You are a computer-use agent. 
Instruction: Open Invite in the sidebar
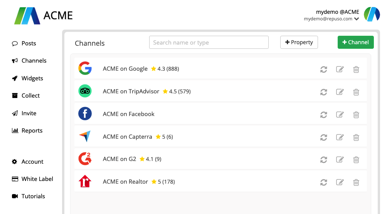click(24, 113)
